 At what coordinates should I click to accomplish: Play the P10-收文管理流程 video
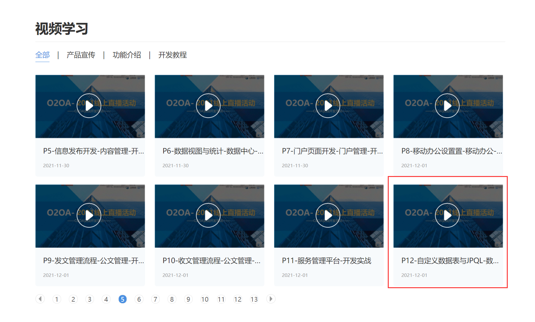click(x=208, y=216)
